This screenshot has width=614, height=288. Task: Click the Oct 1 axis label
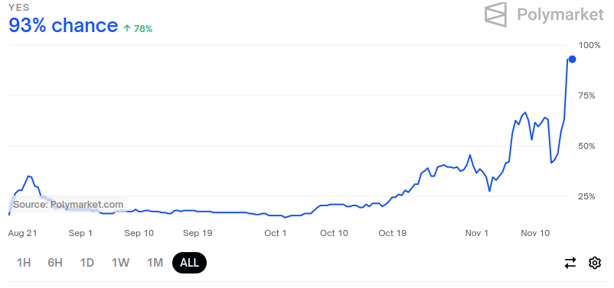[x=276, y=233]
